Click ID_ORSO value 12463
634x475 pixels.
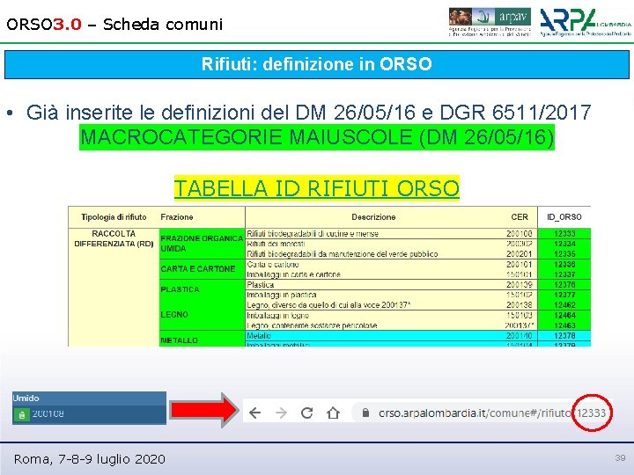pos(564,325)
